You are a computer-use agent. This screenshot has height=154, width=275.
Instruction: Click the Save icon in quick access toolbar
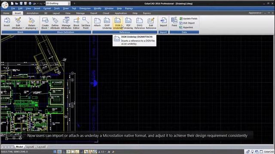(x=21, y=3)
